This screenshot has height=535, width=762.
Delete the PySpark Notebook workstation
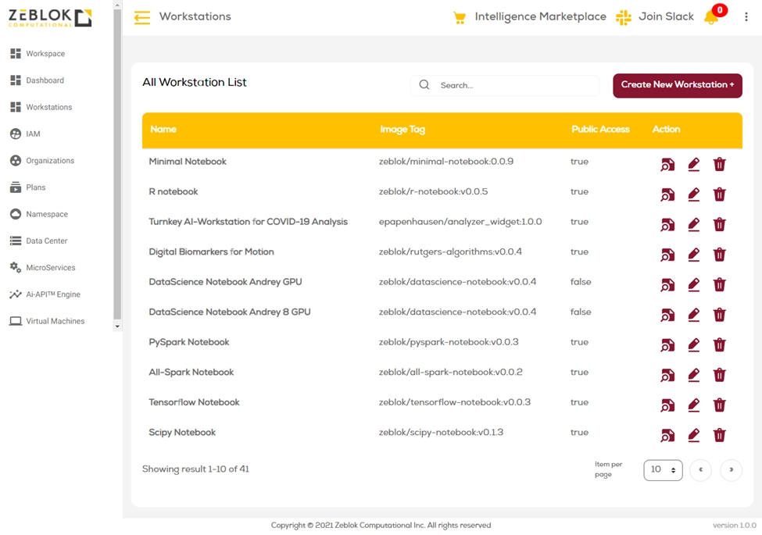coord(720,344)
